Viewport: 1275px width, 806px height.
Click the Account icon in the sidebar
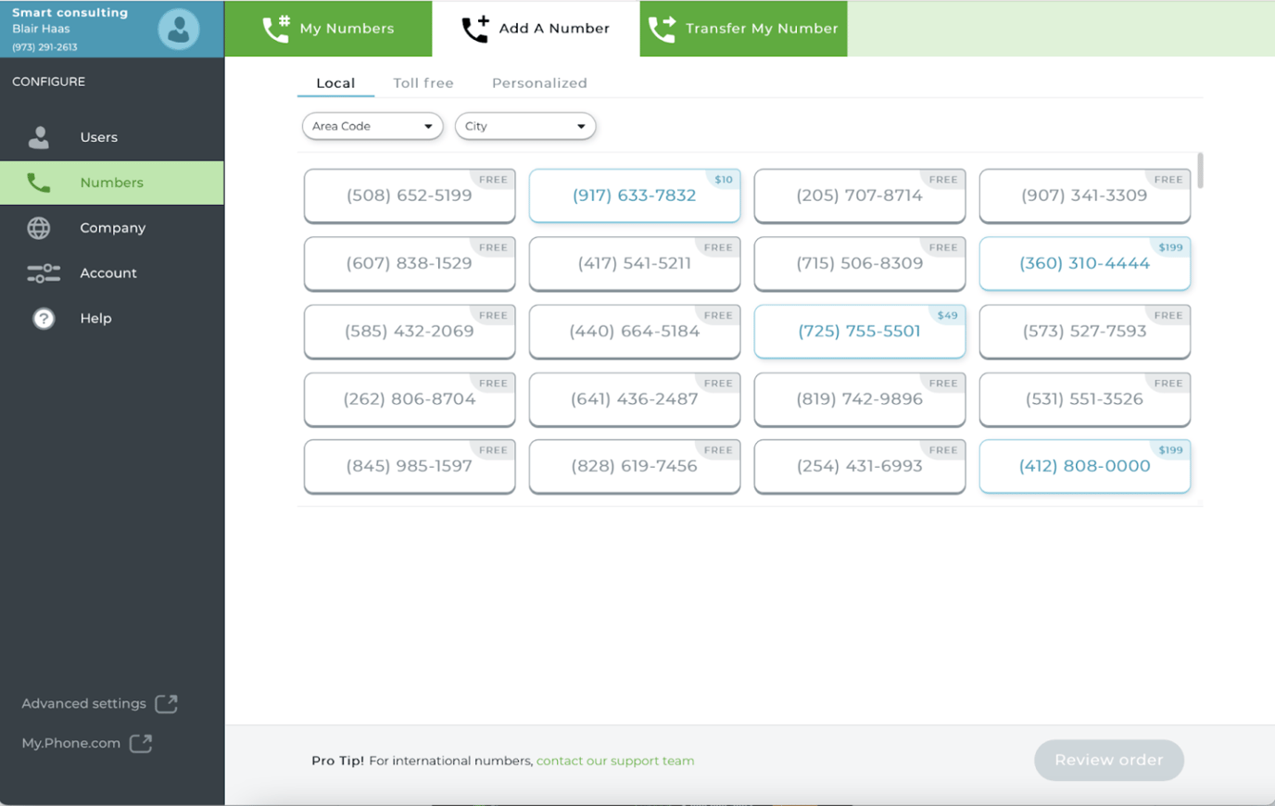coord(43,273)
